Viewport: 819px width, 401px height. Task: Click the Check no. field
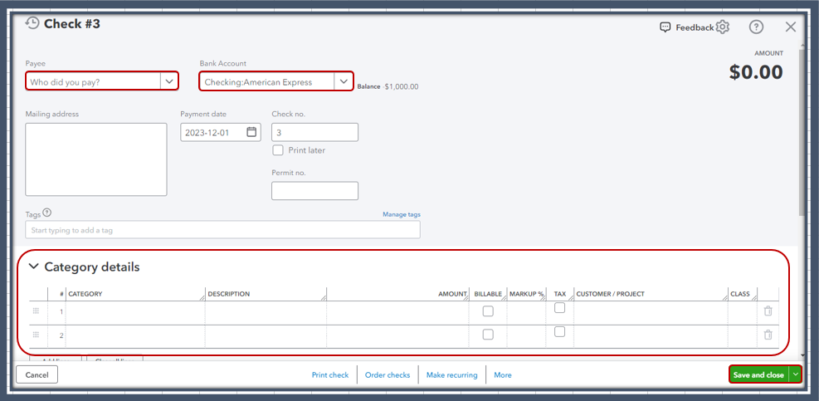pos(315,132)
